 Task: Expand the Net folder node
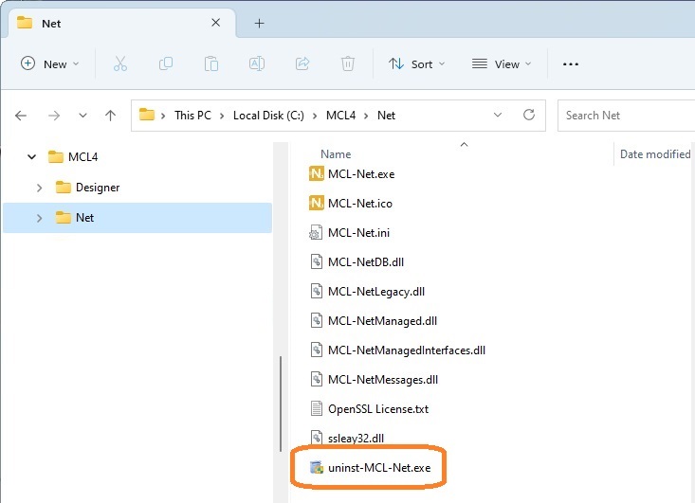[39, 218]
